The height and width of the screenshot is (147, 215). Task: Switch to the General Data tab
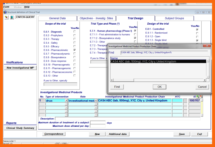[x=57, y=18]
